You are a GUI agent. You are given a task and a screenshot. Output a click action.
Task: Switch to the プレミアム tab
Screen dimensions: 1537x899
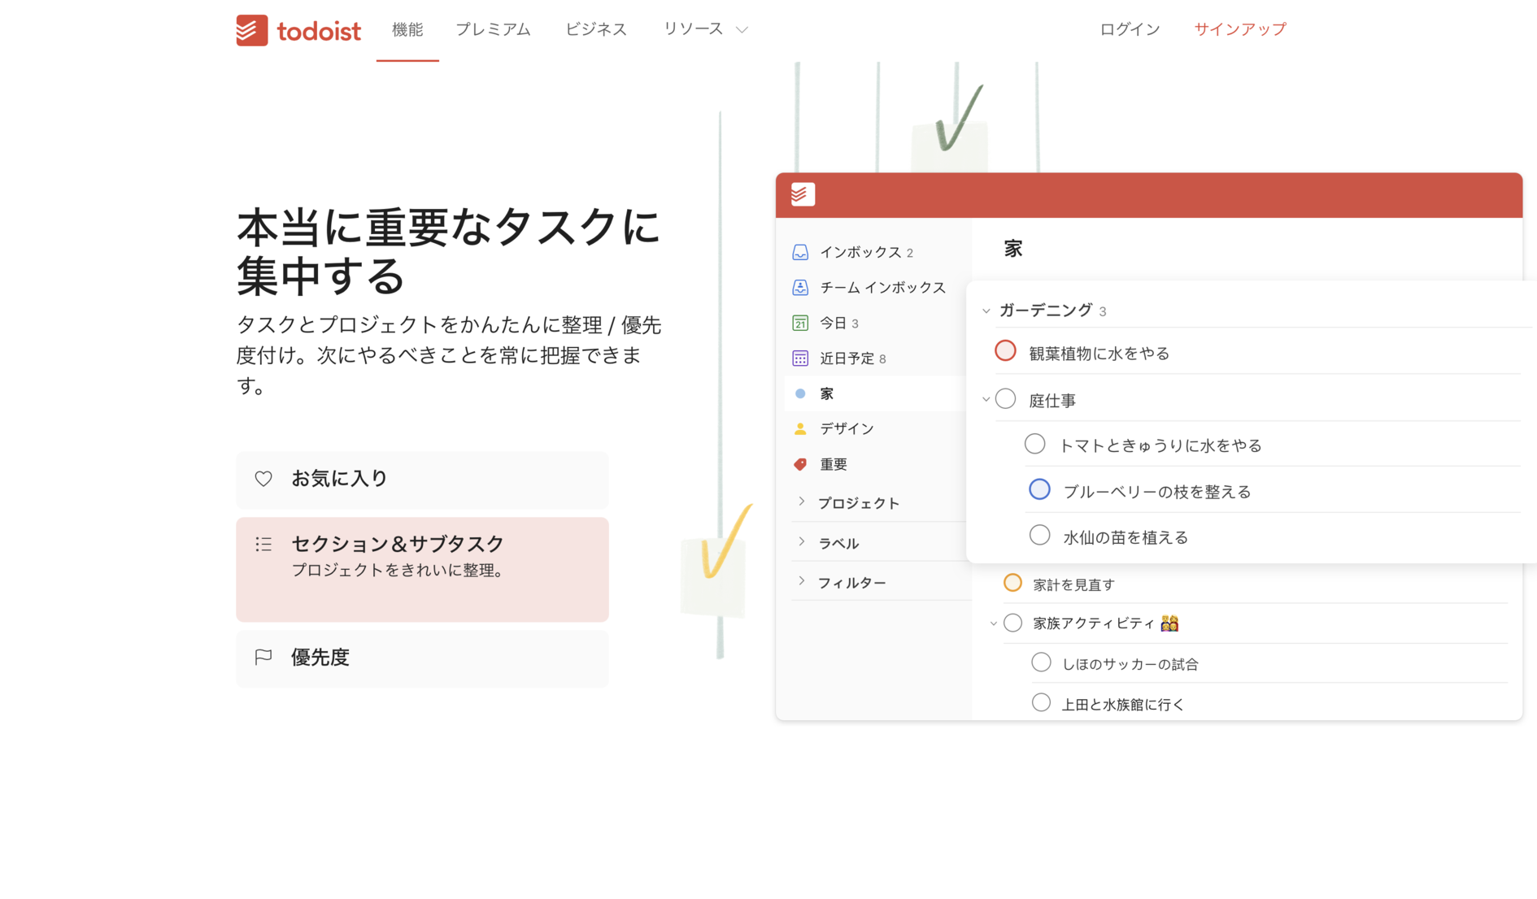[493, 29]
